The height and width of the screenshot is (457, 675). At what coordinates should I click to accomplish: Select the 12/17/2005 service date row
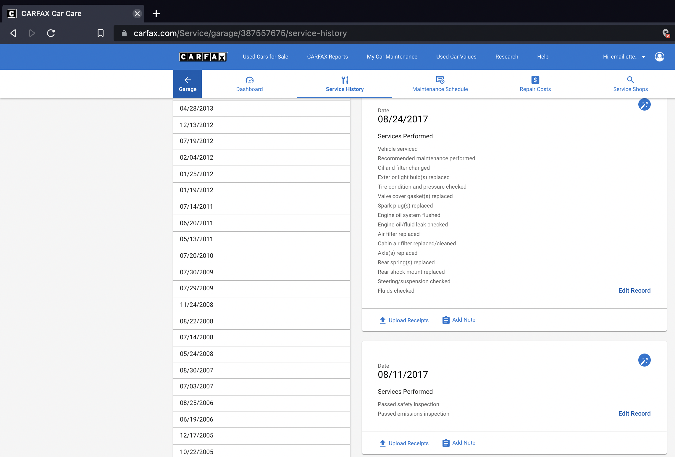[262, 435]
